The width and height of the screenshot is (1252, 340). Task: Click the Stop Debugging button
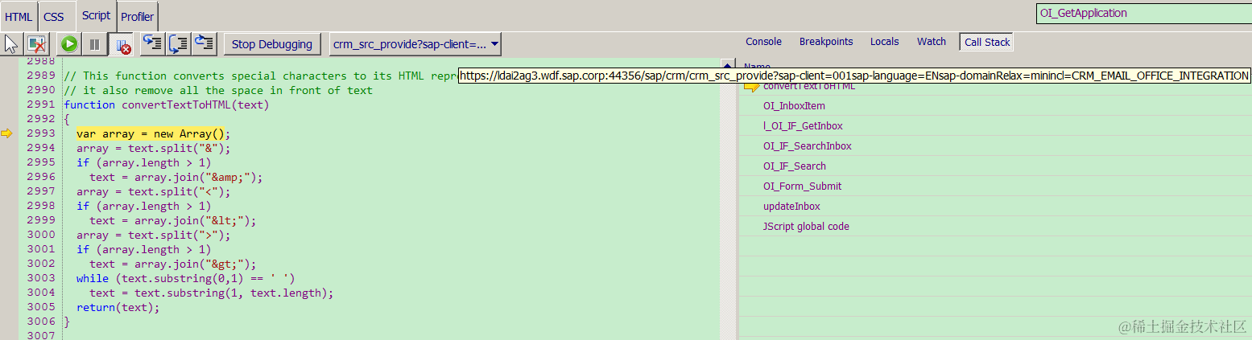tap(272, 44)
